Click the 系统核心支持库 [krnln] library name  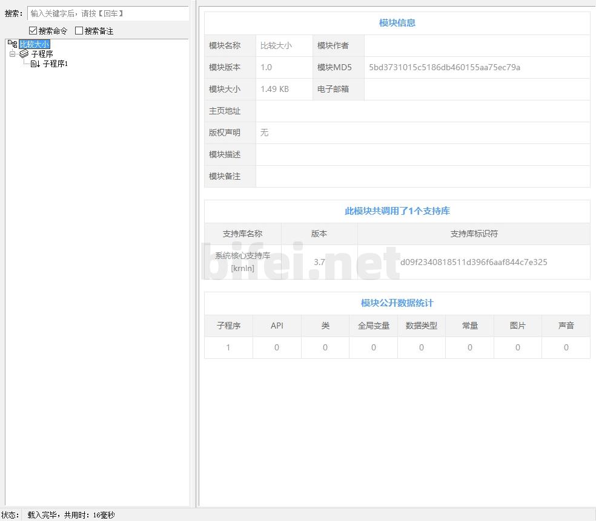[x=242, y=262]
